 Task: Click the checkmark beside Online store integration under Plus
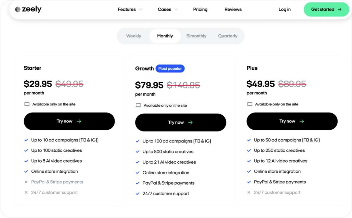(x=249, y=171)
